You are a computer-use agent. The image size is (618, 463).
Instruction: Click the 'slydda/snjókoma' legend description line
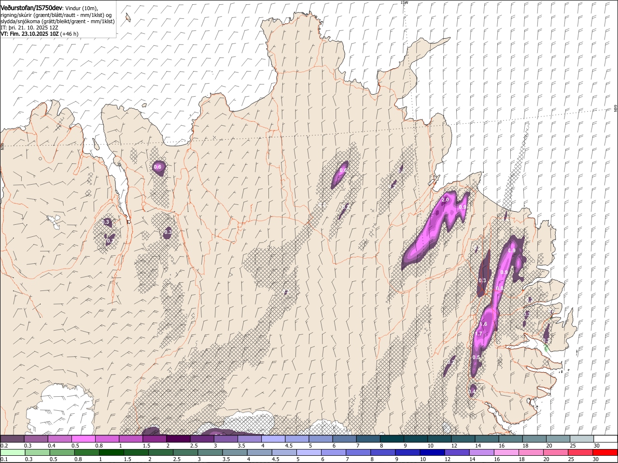pyautogui.click(x=57, y=21)
